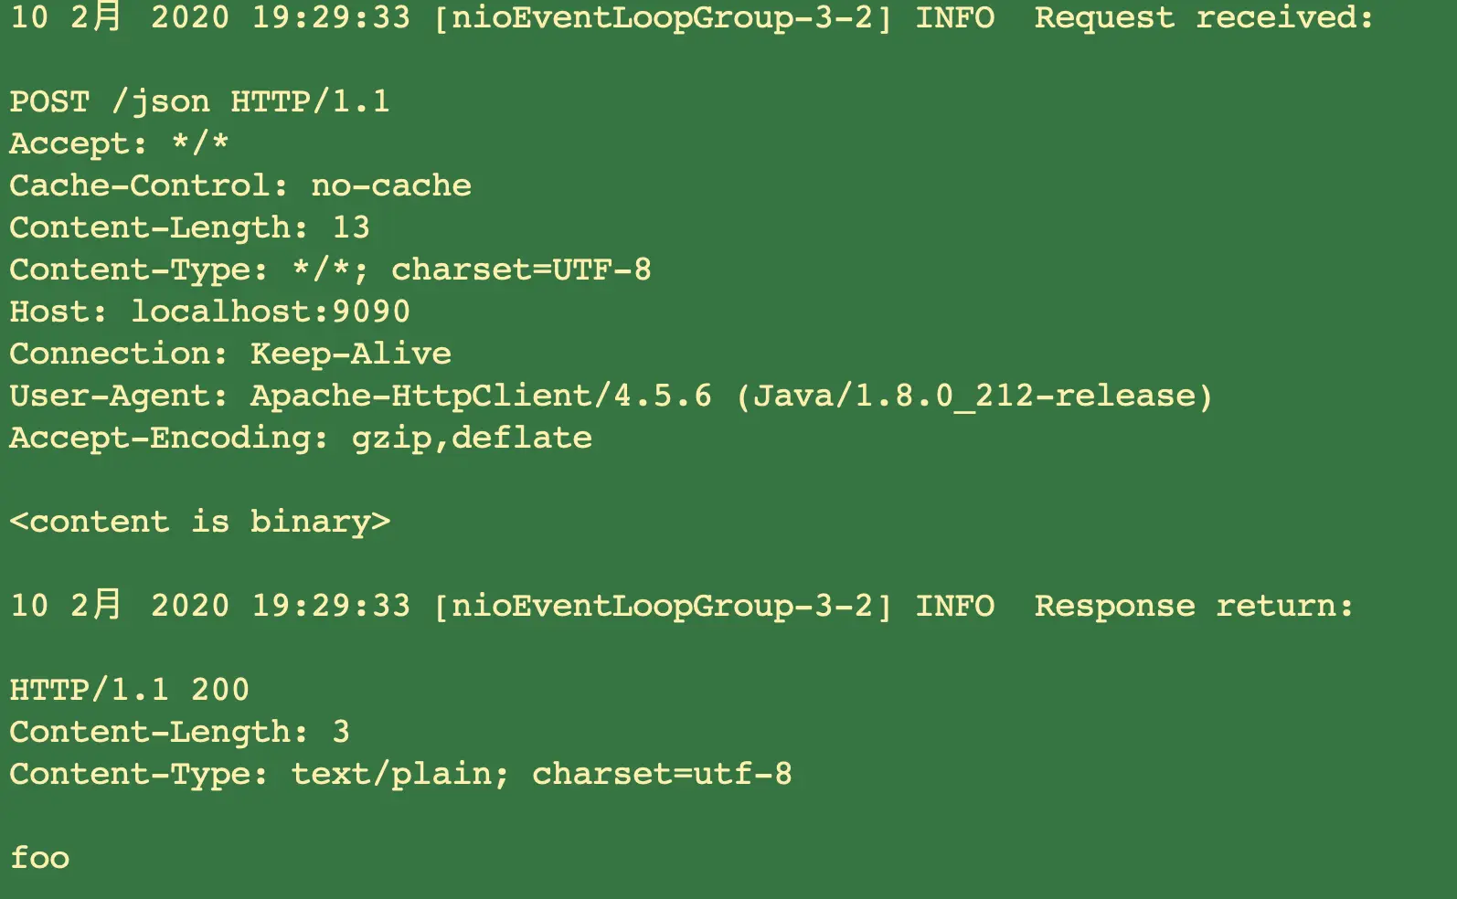1457x899 pixels.
Task: Click the 'text/plain; charset=utf-8' response value
Action: pos(542,774)
